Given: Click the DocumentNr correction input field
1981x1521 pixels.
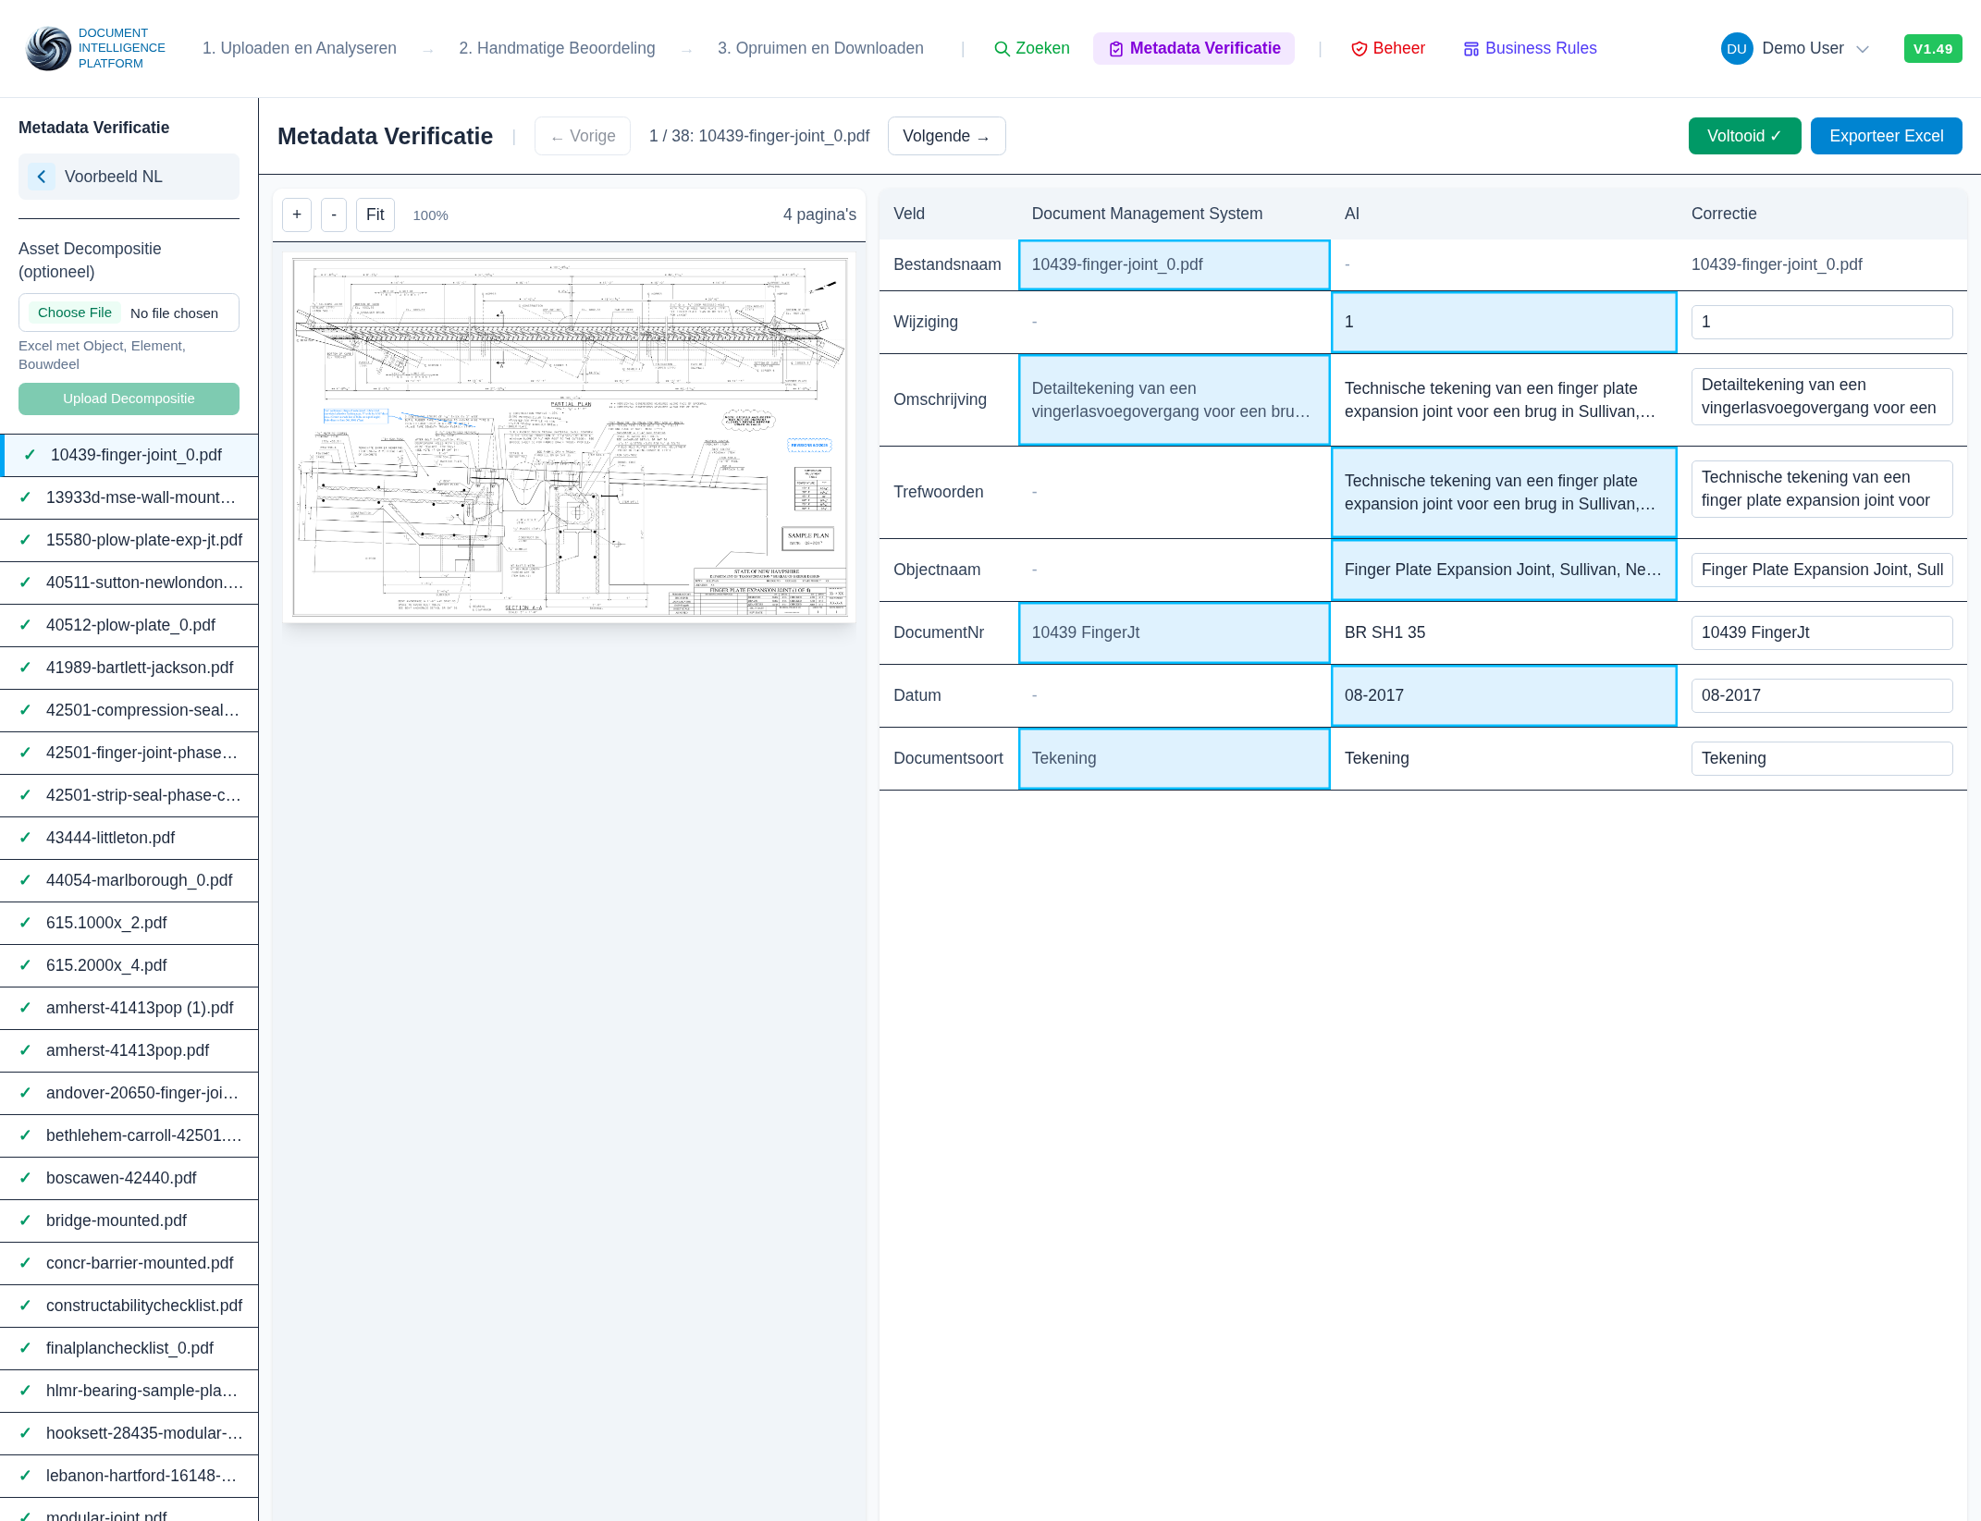Looking at the screenshot, I should click(1821, 632).
